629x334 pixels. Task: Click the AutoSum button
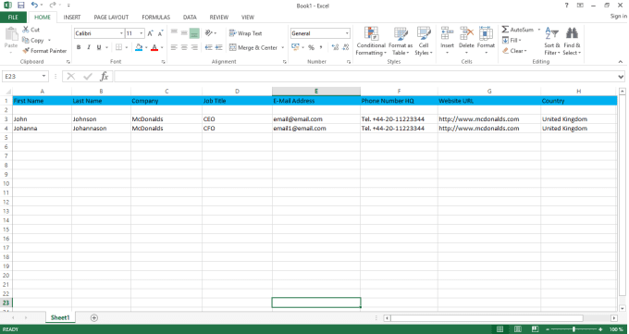[x=517, y=30]
